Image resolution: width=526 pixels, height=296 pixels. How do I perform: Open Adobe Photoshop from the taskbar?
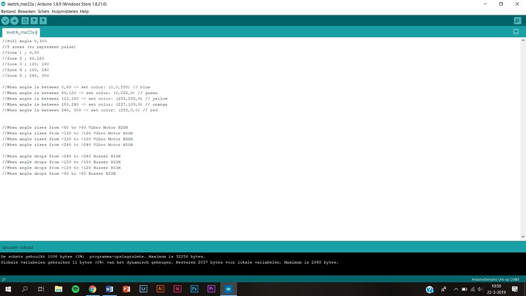pyautogui.click(x=194, y=289)
